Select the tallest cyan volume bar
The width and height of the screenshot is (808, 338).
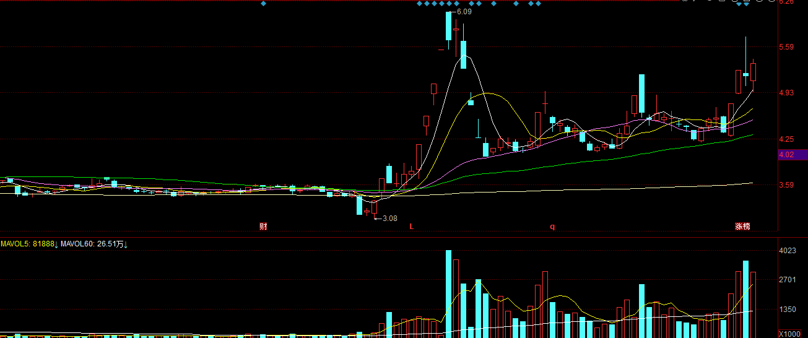click(x=449, y=294)
